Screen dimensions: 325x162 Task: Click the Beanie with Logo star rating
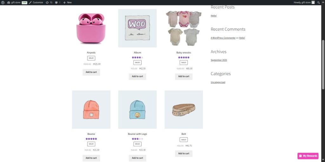pos(137,139)
